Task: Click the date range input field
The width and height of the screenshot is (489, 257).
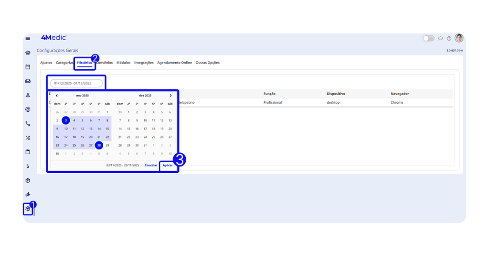Action: click(76, 83)
